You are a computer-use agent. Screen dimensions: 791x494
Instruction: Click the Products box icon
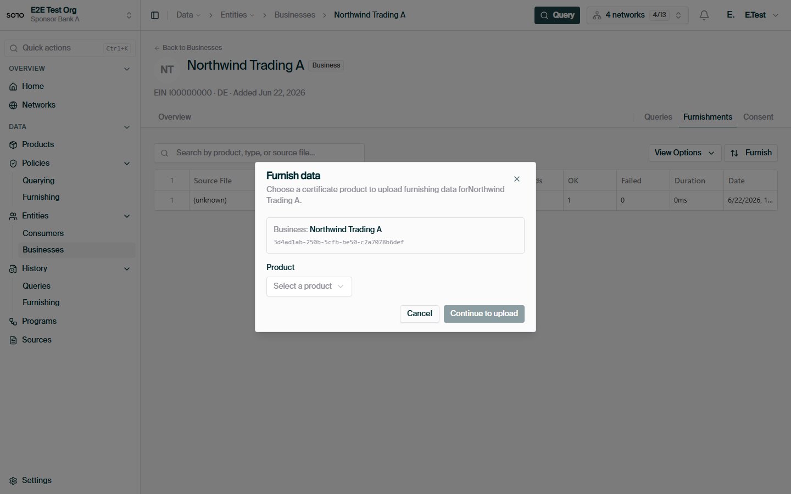click(x=13, y=145)
